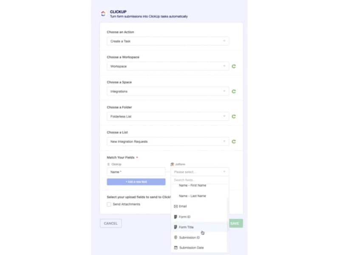Click the paperclip icon beside Submission ID
The height and width of the screenshot is (255, 340).
176,237
